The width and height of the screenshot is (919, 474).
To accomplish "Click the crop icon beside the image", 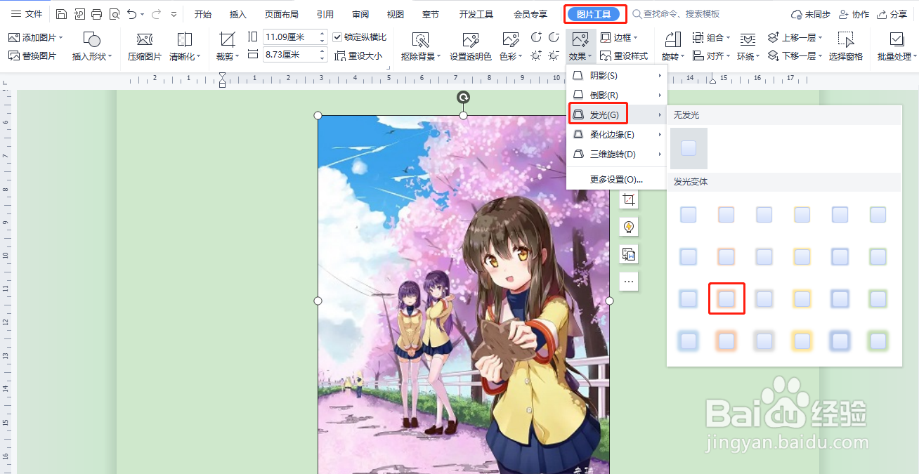I will (x=629, y=199).
